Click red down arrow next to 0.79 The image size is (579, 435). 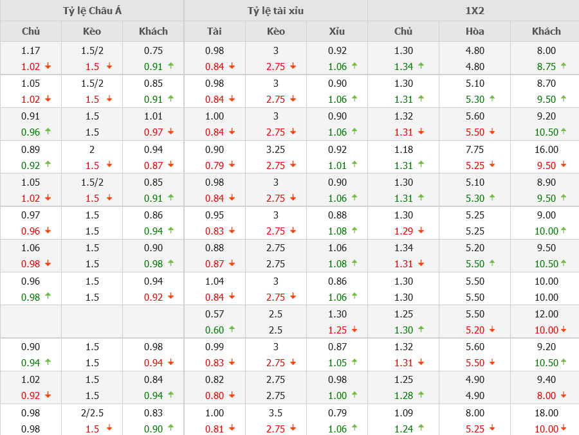[232, 165]
